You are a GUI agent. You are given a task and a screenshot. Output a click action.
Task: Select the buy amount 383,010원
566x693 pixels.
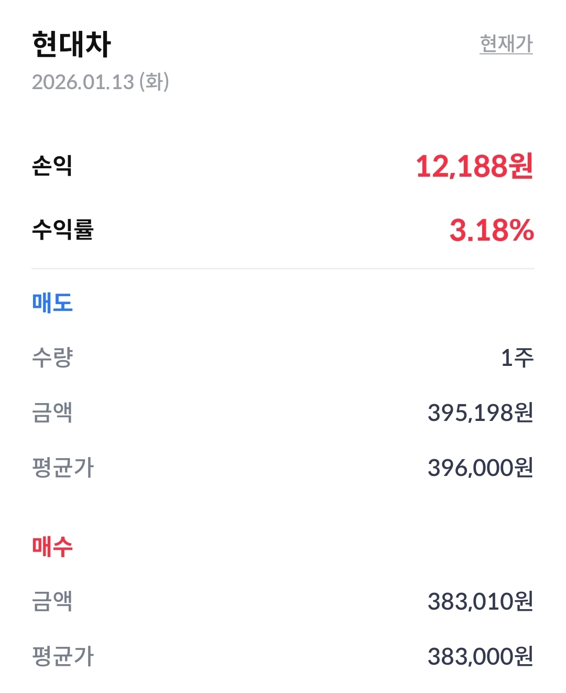pos(480,601)
